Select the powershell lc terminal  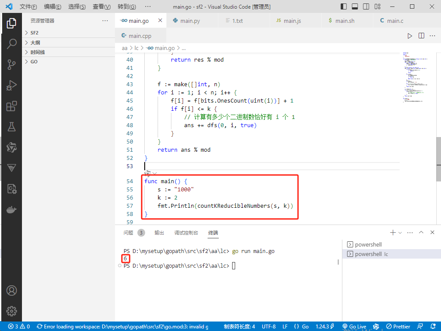click(x=391, y=254)
